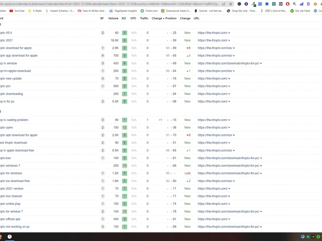Expand URL dropdown for 'optv download for apple' row
This screenshot has width=322, height=241.
pyautogui.click(x=234, y=48)
